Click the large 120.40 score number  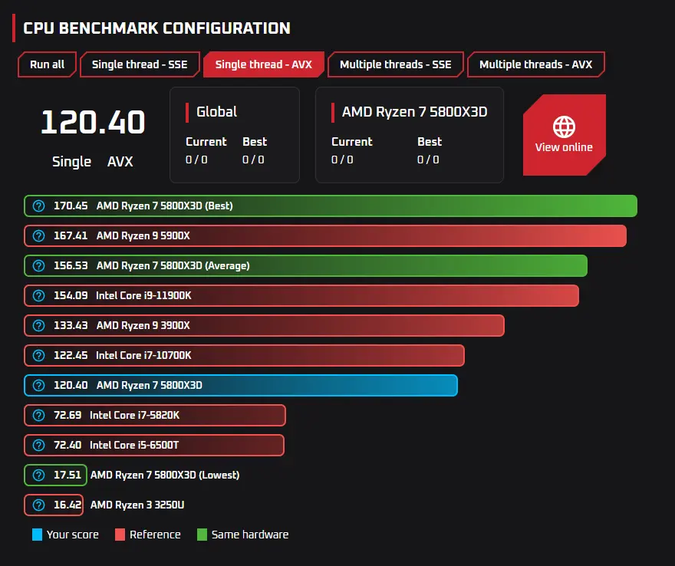(93, 122)
